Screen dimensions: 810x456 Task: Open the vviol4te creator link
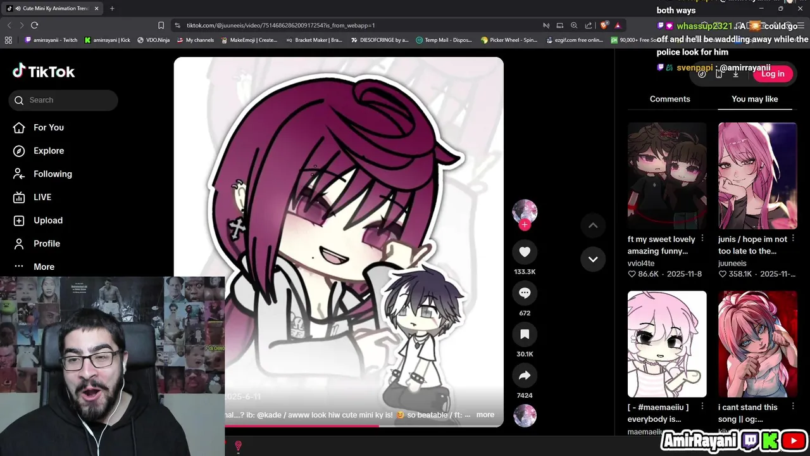point(641,263)
